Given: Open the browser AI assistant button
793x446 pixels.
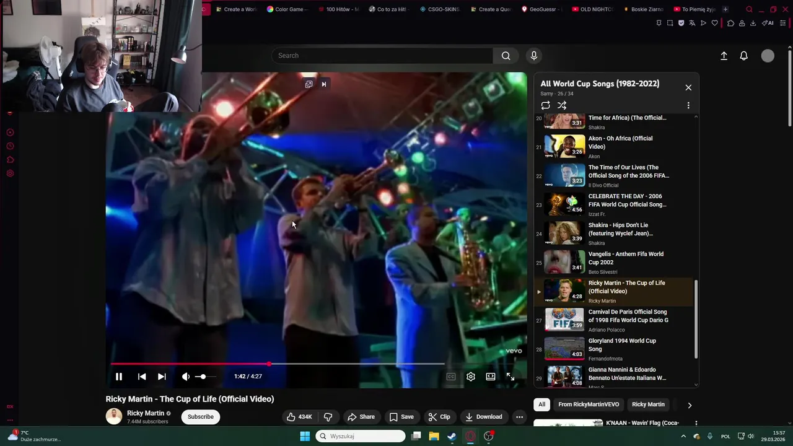Looking at the screenshot, I should click(x=768, y=23).
